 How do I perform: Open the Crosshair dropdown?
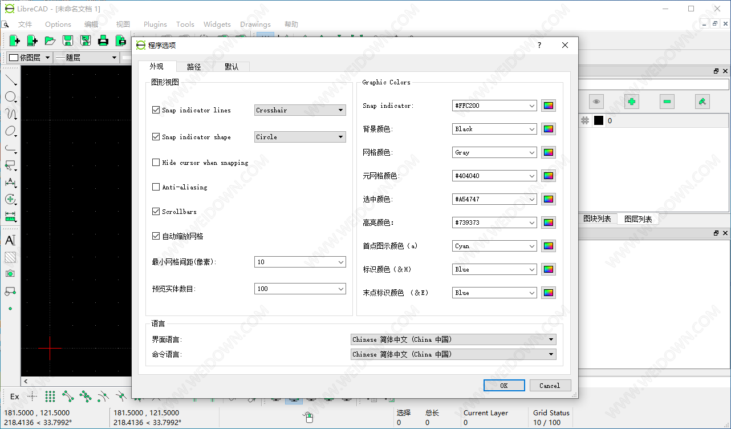coord(300,110)
